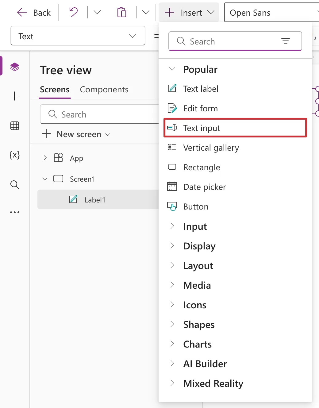Select Screen1 in the tree view
The image size is (319, 408).
pyautogui.click(x=83, y=179)
